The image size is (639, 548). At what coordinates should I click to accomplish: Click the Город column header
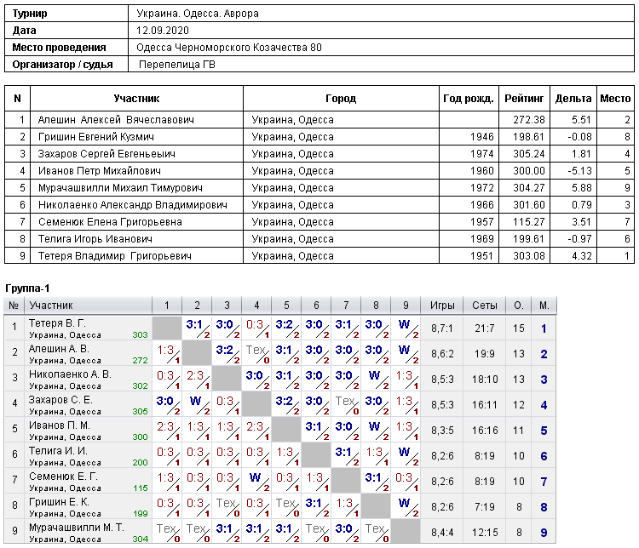pos(341,99)
